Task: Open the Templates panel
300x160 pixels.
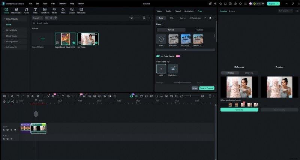Action: click(81, 11)
